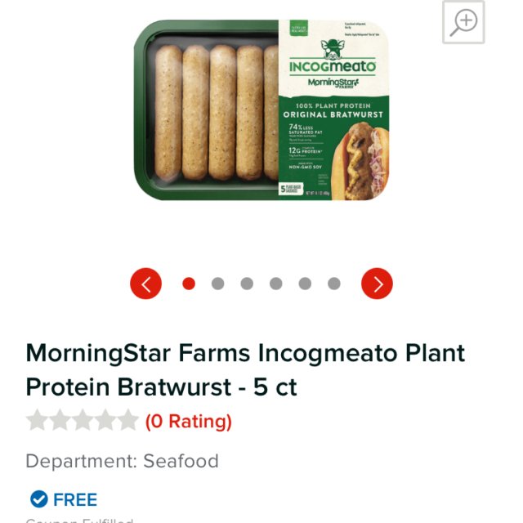Jump to the second carousel image dot
Image resolution: width=523 pixels, height=523 pixels.
(x=217, y=284)
